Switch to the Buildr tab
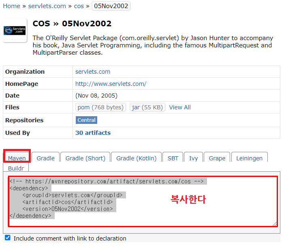 coord(16,168)
